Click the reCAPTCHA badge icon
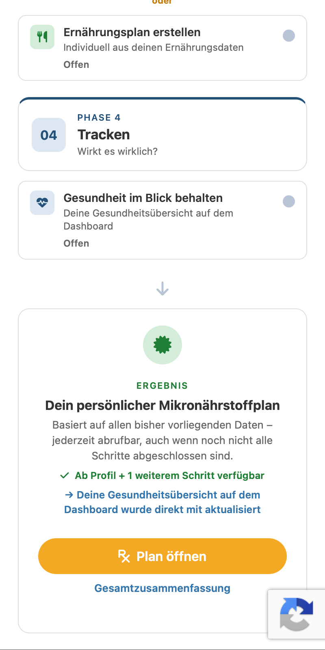The image size is (325, 650). point(297,614)
